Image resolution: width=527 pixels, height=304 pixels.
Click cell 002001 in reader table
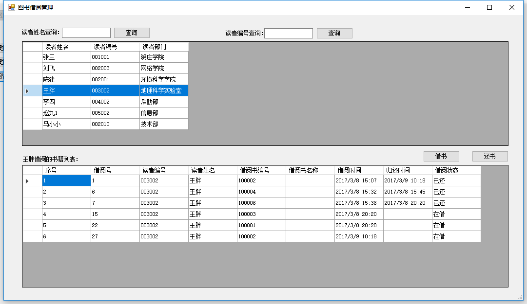click(x=115, y=79)
